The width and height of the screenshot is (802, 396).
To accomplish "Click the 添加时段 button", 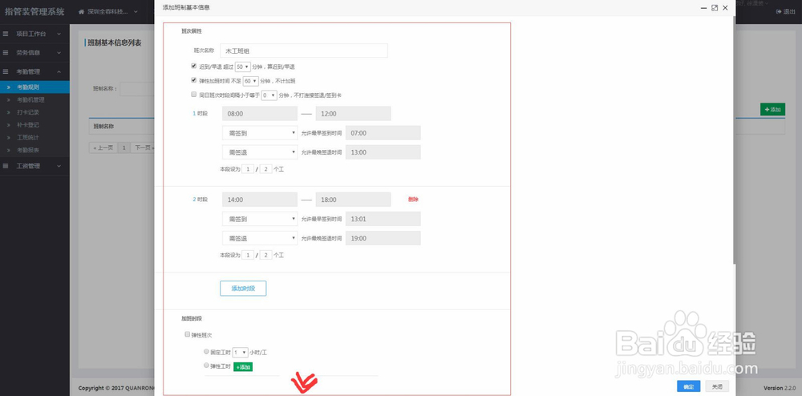I will click(243, 289).
